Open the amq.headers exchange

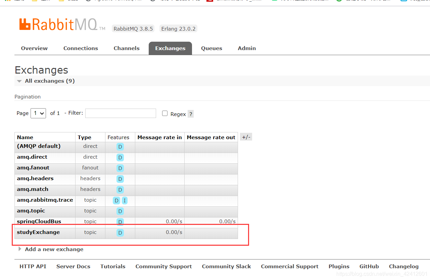tap(35, 178)
